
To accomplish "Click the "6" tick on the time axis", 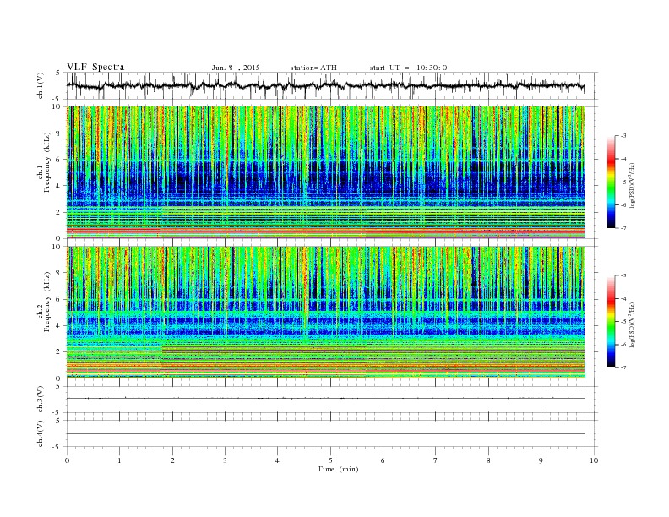I will click(x=383, y=460).
